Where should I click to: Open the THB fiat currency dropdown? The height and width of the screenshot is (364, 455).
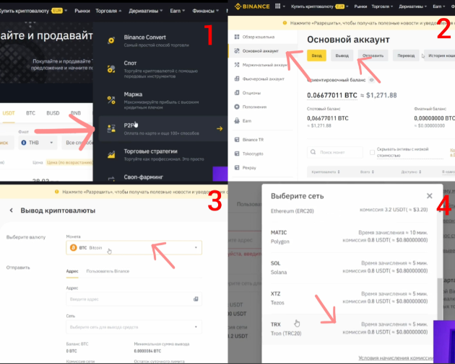(x=38, y=143)
